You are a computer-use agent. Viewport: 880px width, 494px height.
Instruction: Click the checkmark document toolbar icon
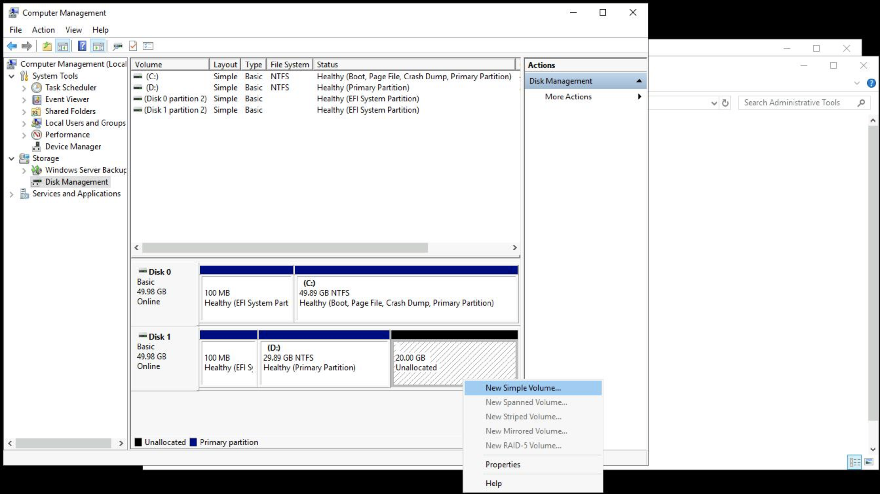[x=133, y=46]
